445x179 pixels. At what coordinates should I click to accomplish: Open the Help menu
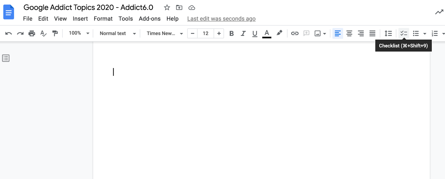click(172, 19)
